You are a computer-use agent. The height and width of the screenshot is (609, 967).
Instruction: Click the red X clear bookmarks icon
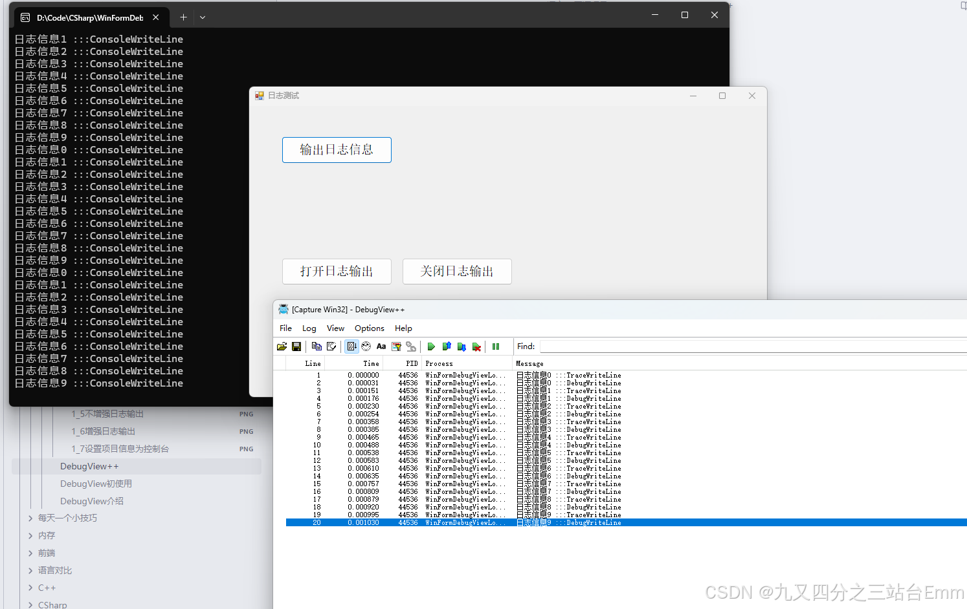pyautogui.click(x=476, y=347)
